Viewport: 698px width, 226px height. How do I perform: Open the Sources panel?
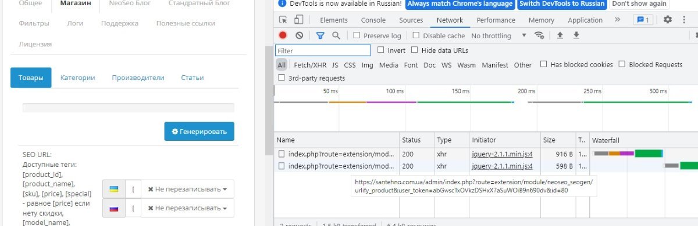411,20
